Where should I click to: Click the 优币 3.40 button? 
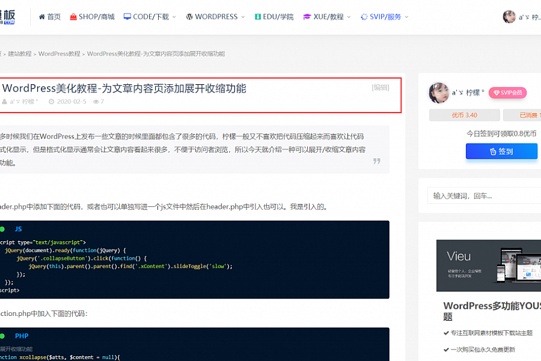(465, 115)
